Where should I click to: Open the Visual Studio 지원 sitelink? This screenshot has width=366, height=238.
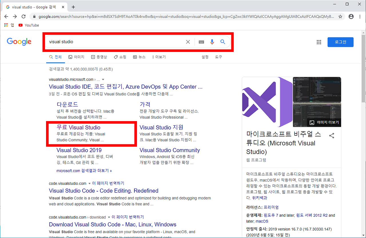[162, 127]
